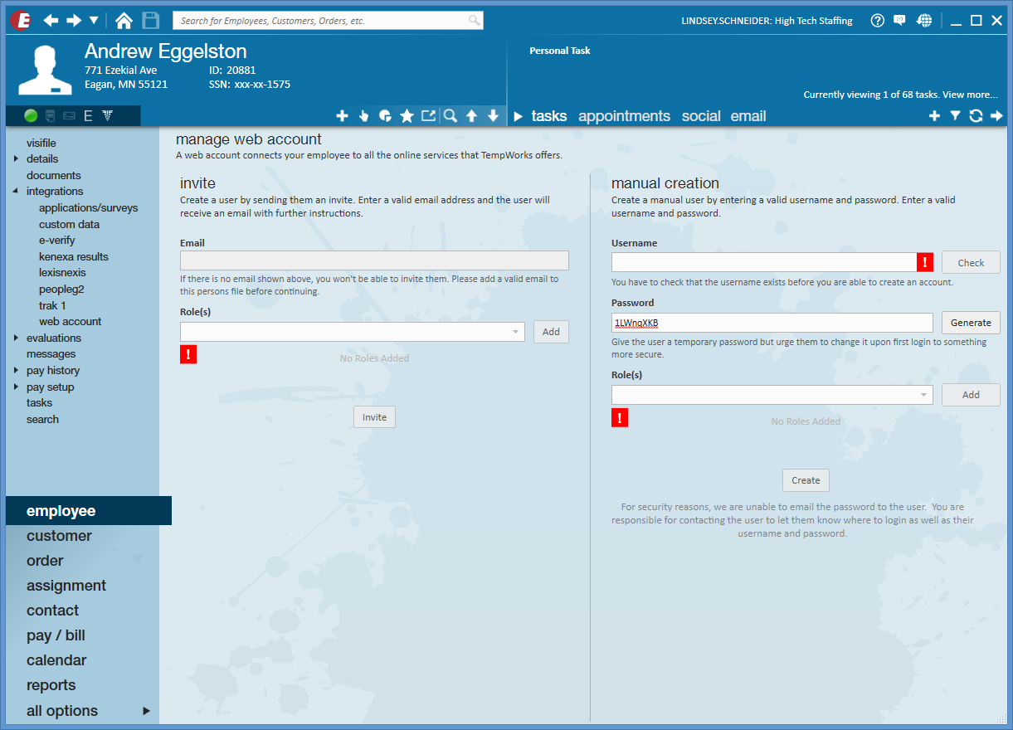Click Add next to invite roles
Screen dimensions: 1013x730
pos(551,332)
